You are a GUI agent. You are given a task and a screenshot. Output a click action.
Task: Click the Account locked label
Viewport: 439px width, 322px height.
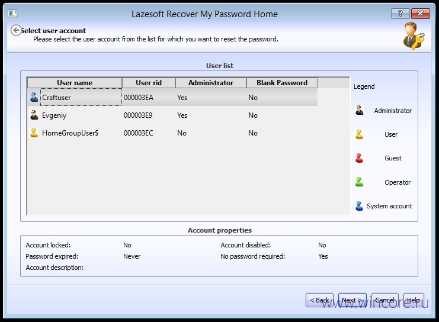click(48, 245)
